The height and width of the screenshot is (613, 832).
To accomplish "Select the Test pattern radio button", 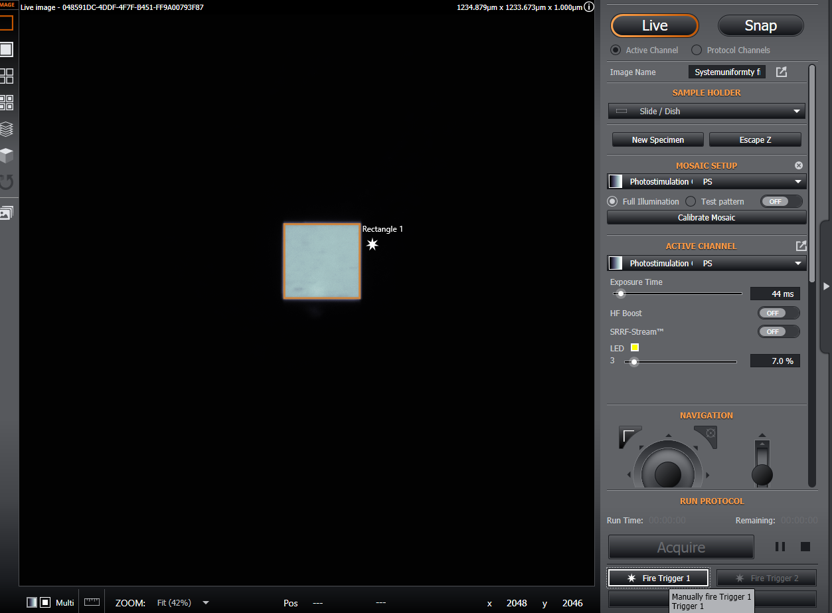I will 691,201.
